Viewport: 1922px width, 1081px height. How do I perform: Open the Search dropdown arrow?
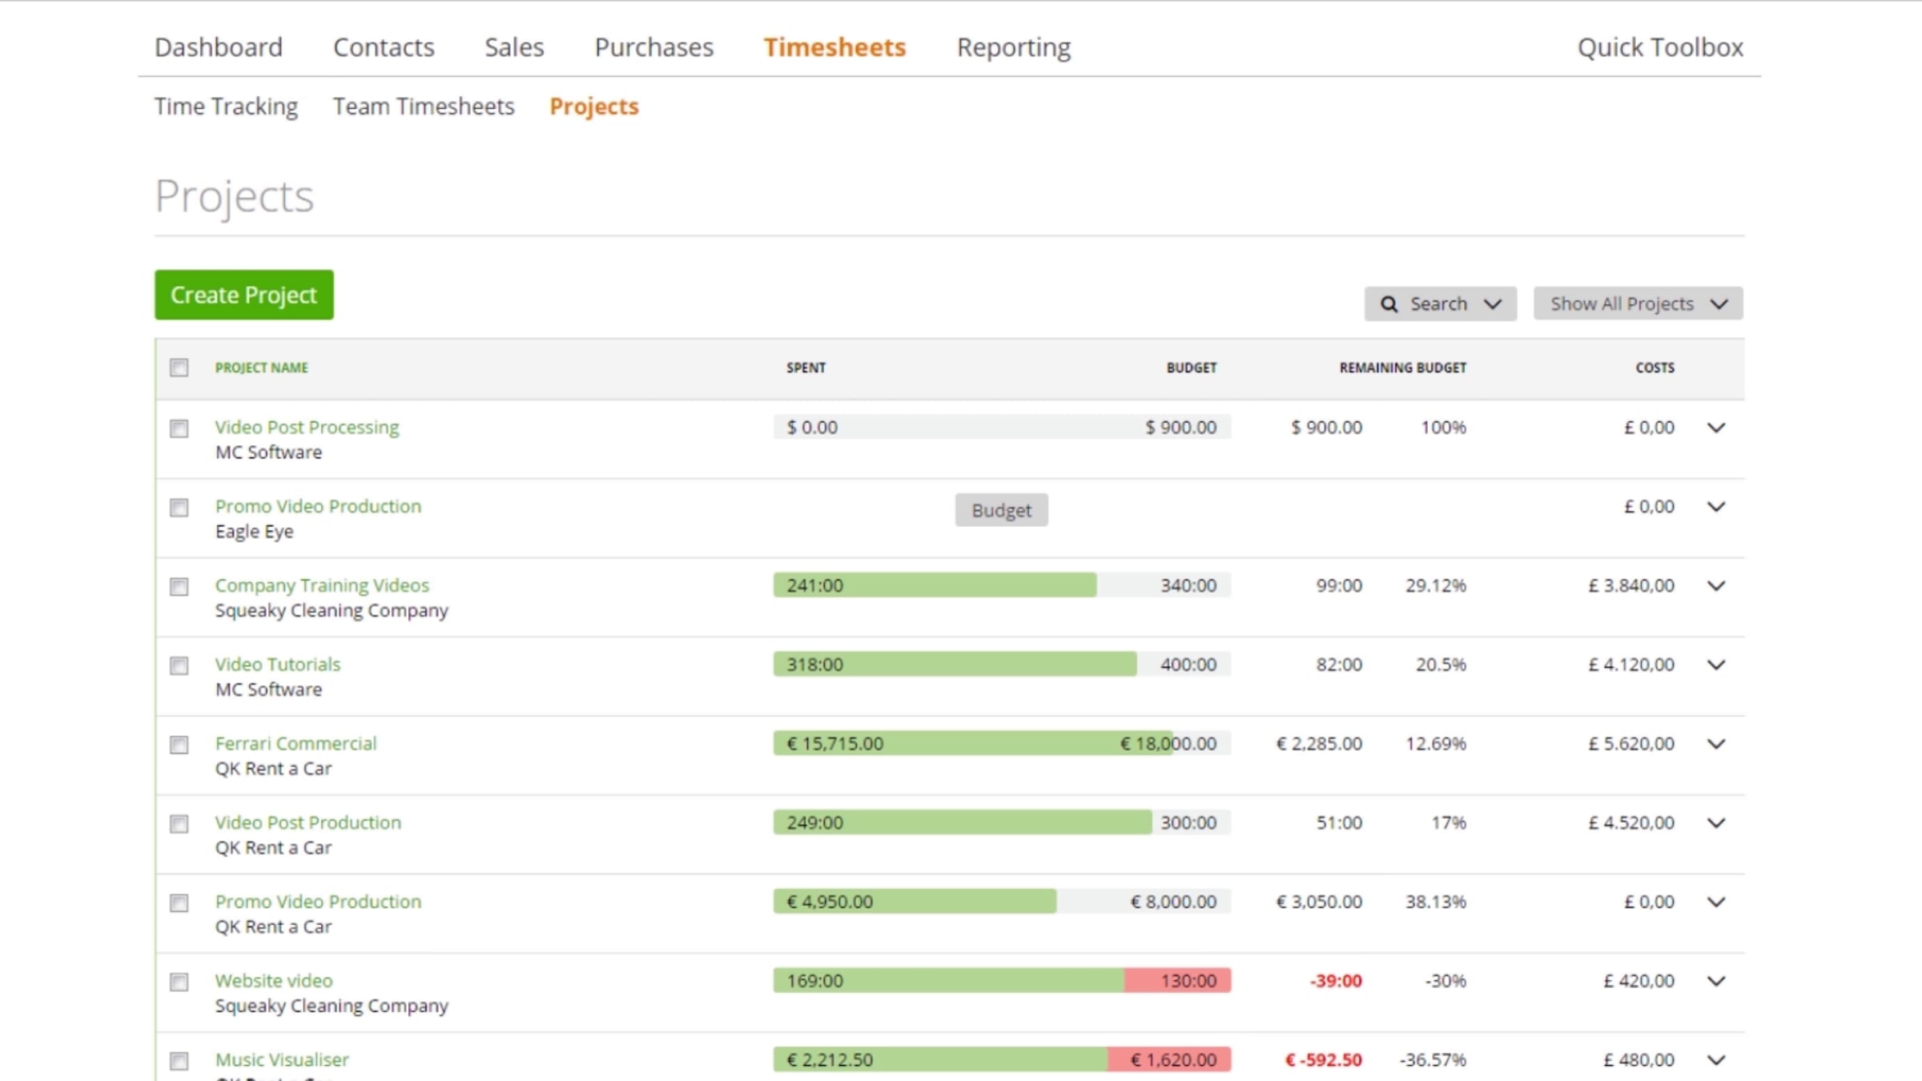pos(1493,304)
